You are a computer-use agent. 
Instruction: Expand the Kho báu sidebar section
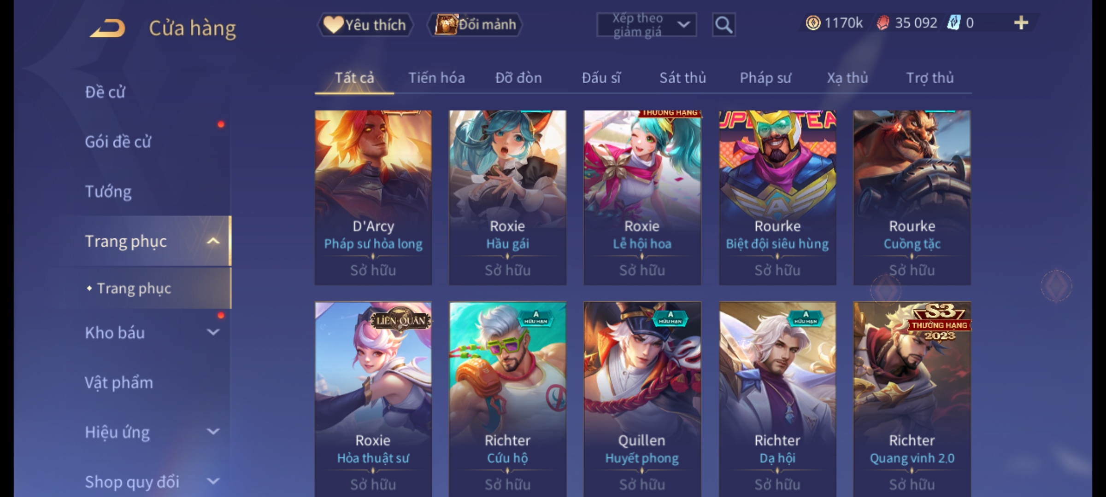coord(213,332)
